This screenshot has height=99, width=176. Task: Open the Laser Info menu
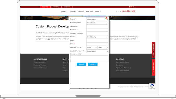pos(90,11)
